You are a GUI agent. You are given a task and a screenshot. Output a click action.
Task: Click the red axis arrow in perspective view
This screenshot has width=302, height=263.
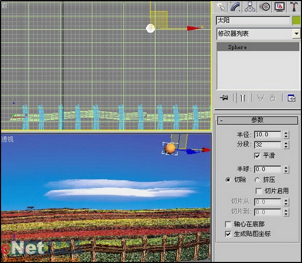pos(206,150)
